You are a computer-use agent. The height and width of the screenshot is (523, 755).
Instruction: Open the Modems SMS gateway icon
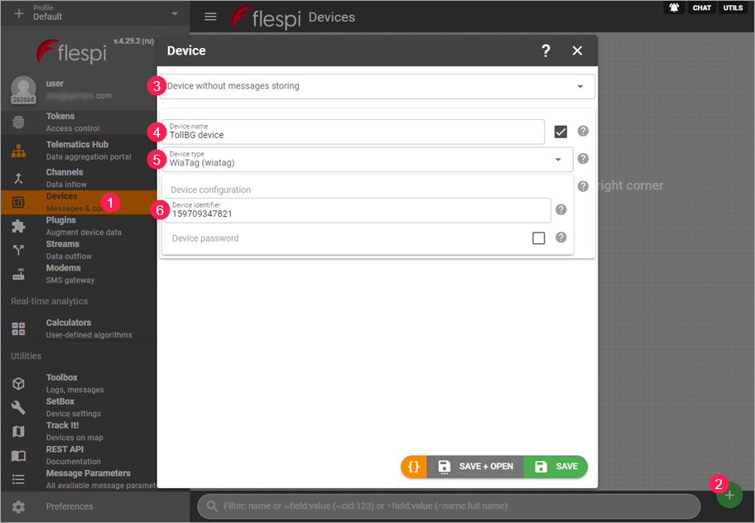(19, 274)
